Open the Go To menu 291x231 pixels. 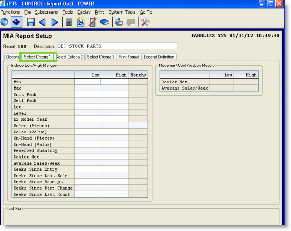[146, 12]
